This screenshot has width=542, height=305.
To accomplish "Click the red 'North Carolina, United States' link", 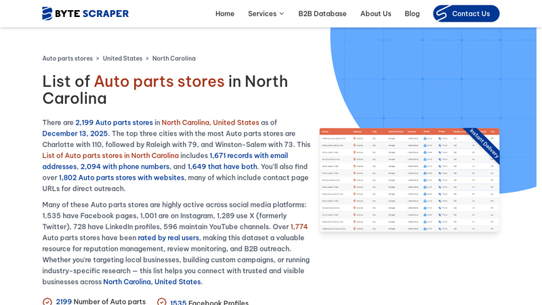I will 210,123.
